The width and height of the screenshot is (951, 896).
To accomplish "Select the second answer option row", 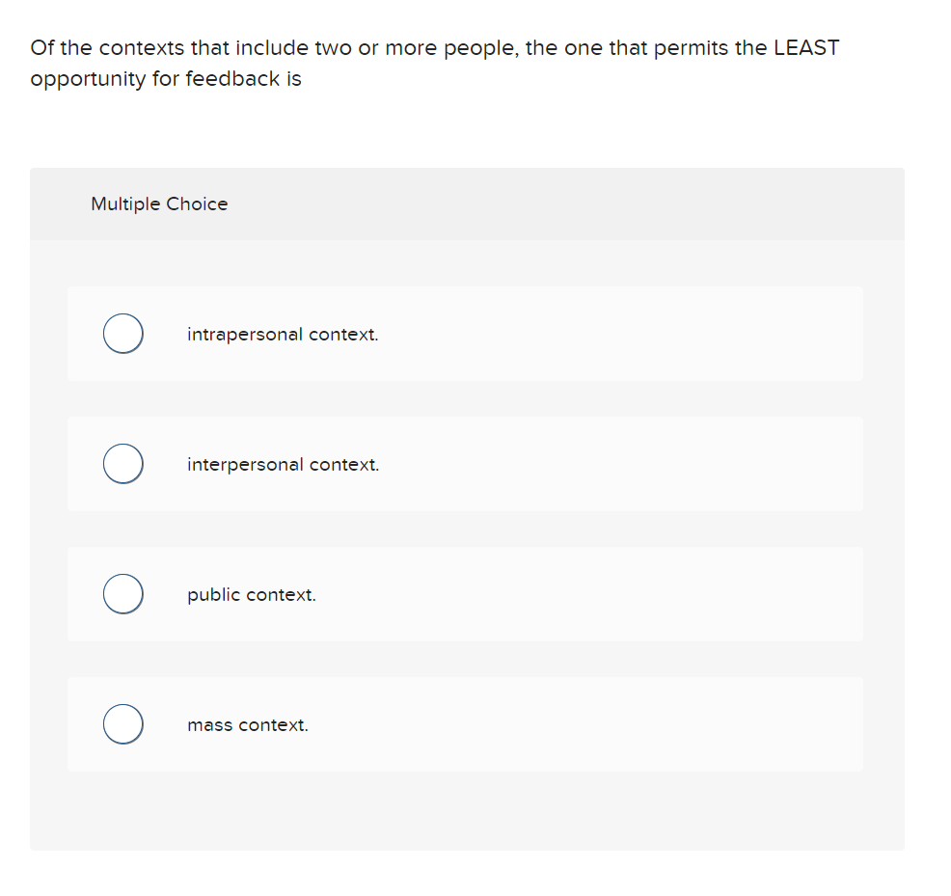I will (465, 463).
